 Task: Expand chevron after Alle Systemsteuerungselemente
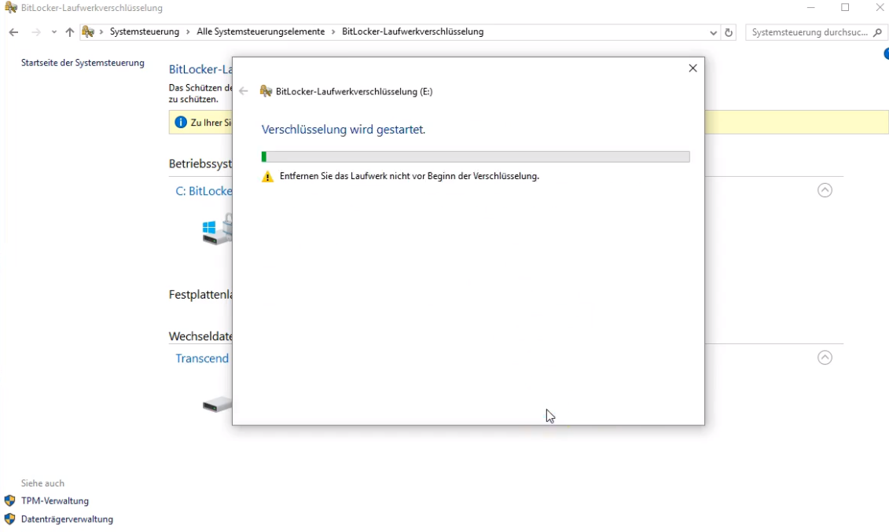click(x=333, y=32)
